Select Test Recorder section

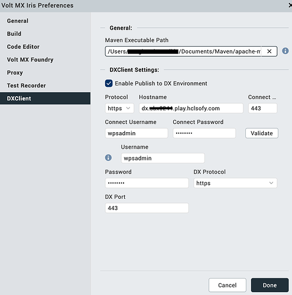pos(27,86)
